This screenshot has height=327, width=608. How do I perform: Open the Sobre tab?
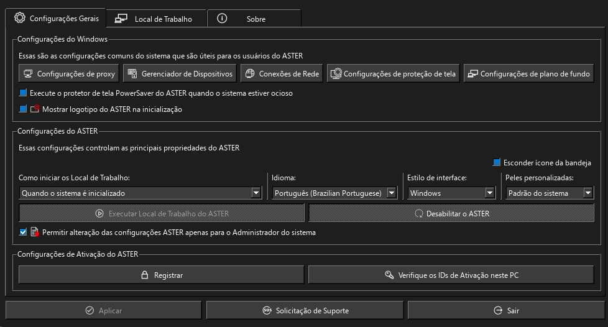click(x=254, y=19)
